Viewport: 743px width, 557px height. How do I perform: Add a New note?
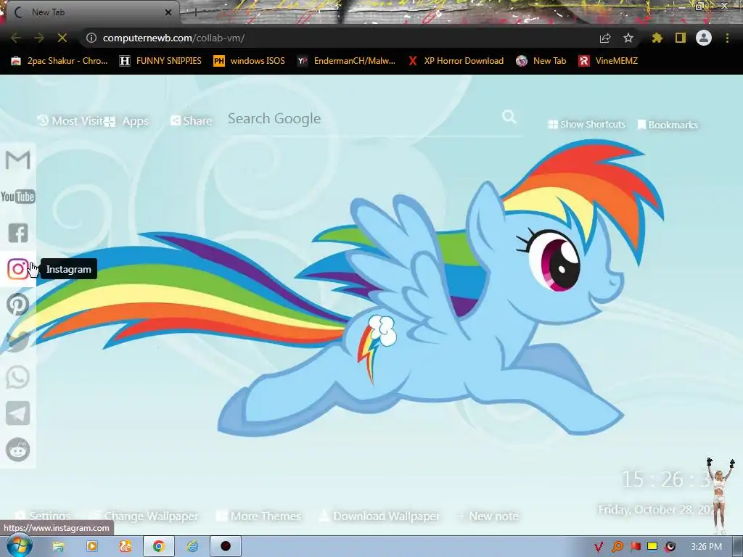488,516
